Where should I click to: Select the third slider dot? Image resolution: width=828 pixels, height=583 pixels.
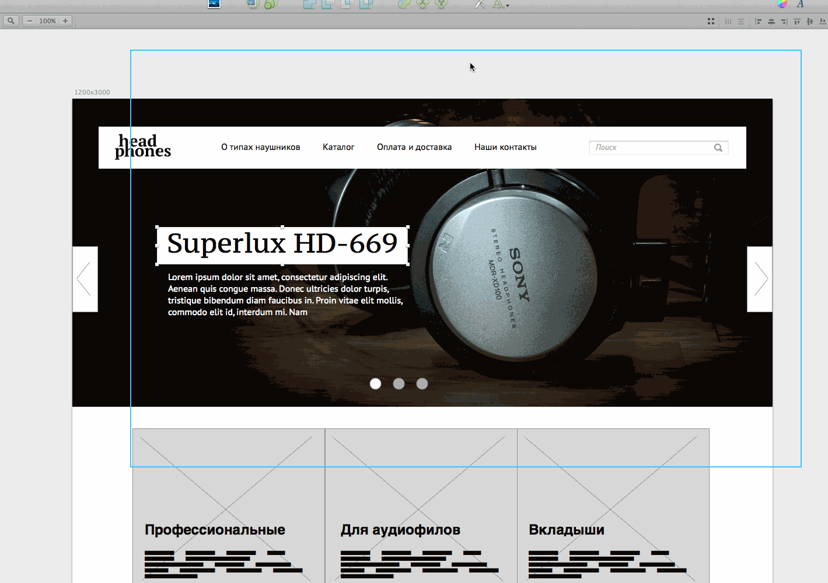click(422, 383)
